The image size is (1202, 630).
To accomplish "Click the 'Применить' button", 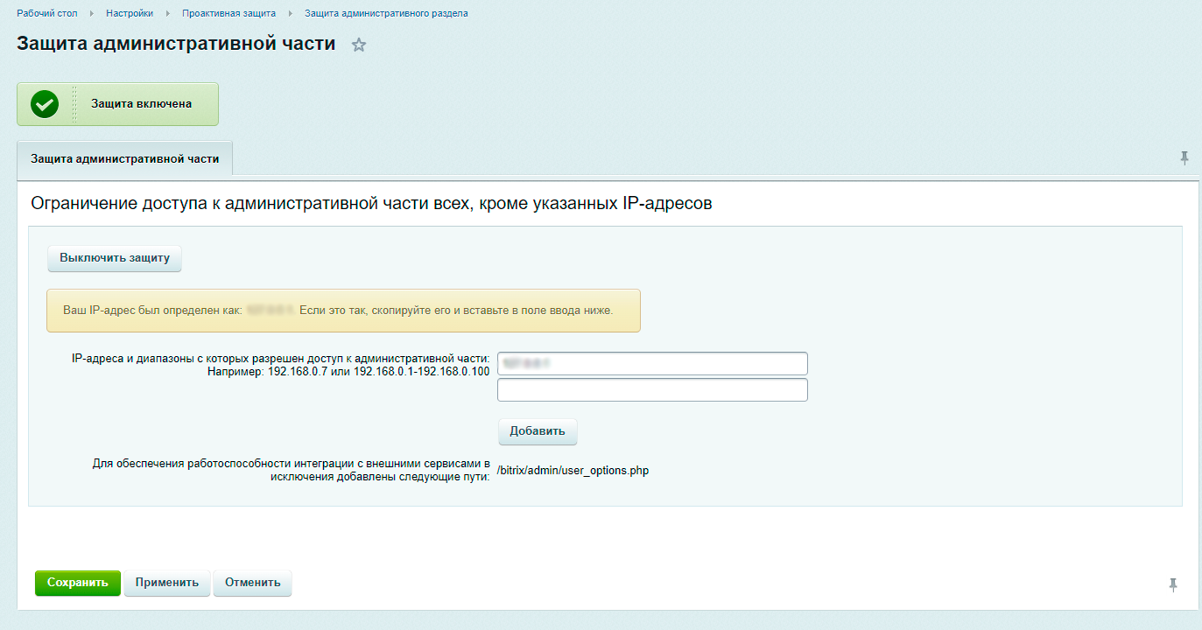I will (x=167, y=583).
